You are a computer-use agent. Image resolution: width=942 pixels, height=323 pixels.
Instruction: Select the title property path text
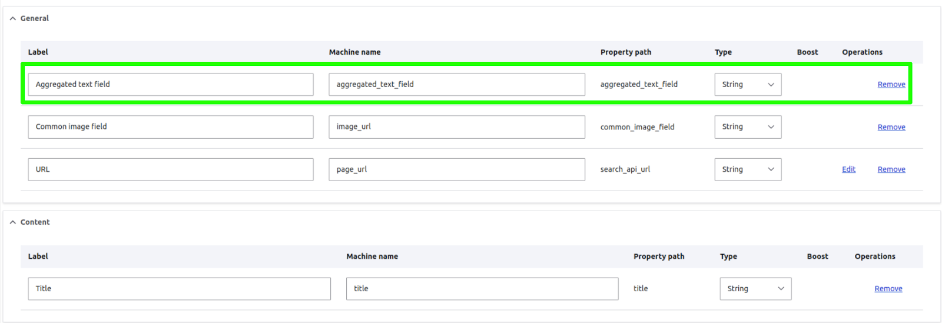pyautogui.click(x=641, y=289)
